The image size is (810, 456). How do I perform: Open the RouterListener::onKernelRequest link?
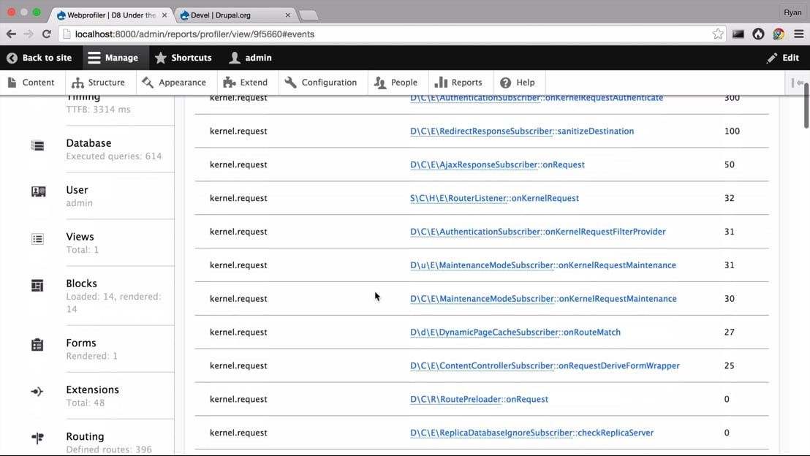(494, 198)
